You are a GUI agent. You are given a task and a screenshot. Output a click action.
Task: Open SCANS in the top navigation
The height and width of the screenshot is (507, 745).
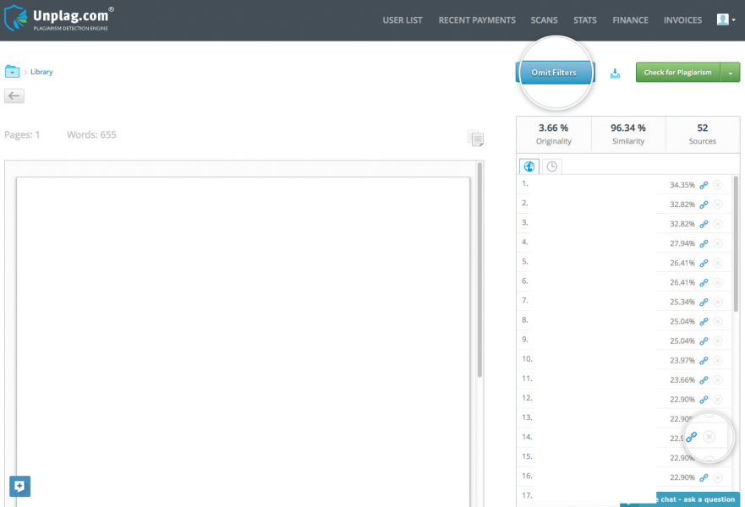tap(544, 20)
